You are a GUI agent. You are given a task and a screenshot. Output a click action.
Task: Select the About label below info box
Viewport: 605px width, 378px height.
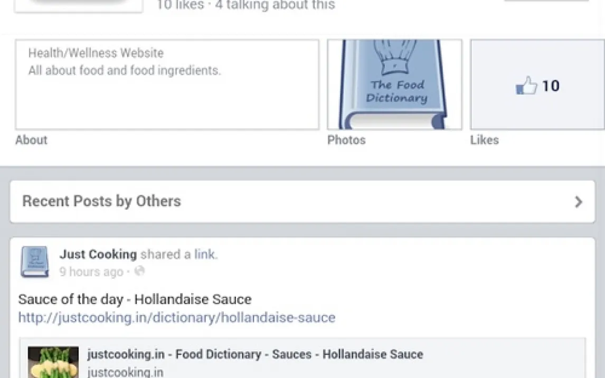(x=31, y=140)
